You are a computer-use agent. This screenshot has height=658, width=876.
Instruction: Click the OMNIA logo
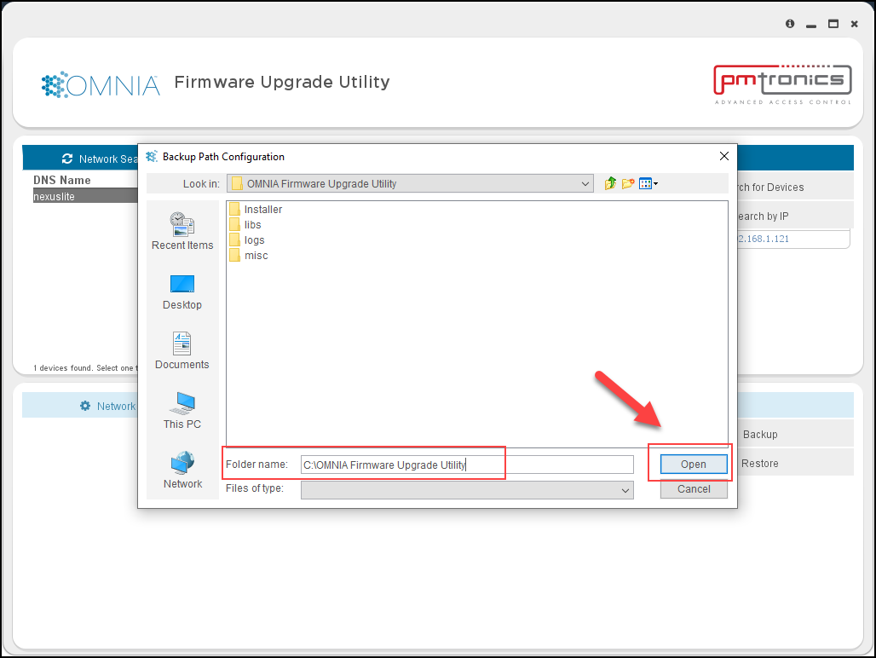pyautogui.click(x=101, y=85)
